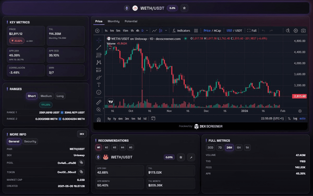Select the Medium range option
313x196 pixels.
[46, 96]
